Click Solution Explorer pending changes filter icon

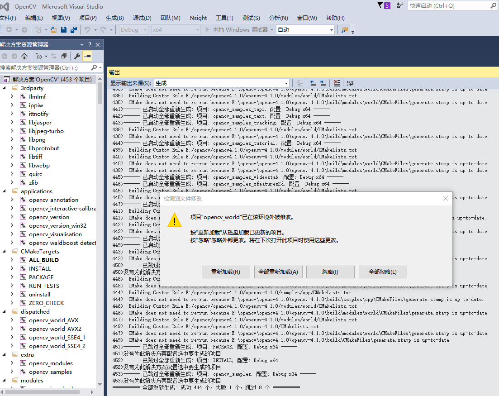(39, 56)
